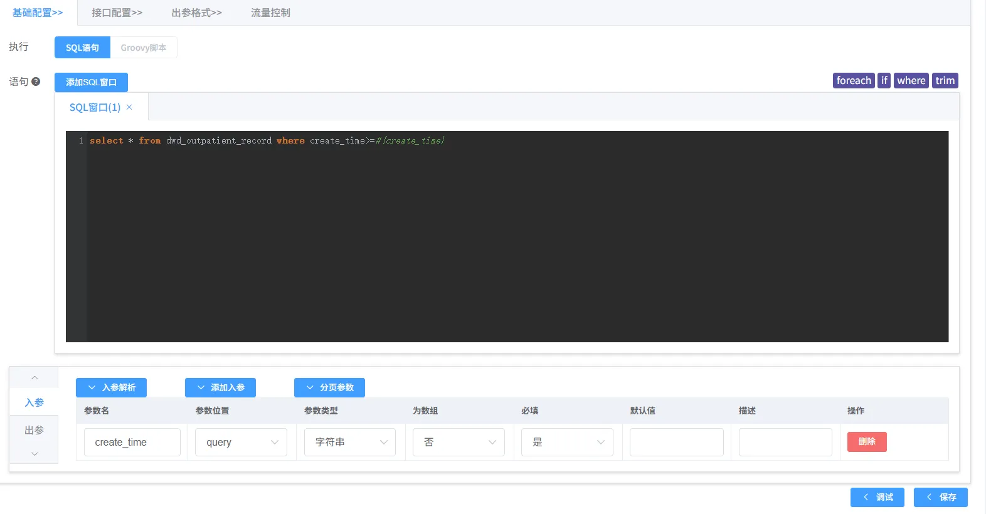
Task: Go to the 接口配置>> tab
Action: coord(117,13)
